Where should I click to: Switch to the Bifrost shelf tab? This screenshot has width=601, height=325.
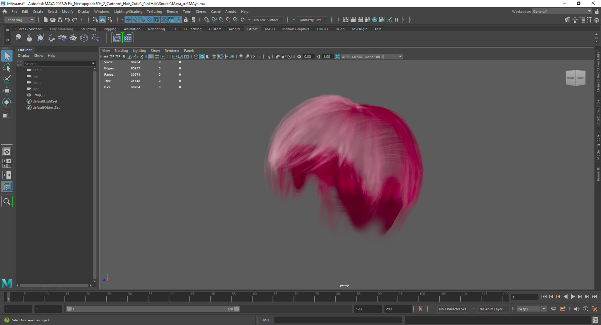(x=252, y=29)
